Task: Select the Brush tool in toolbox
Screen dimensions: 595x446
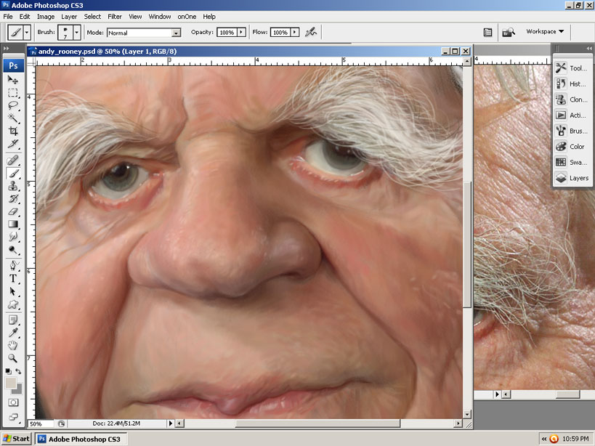Action: (x=13, y=174)
